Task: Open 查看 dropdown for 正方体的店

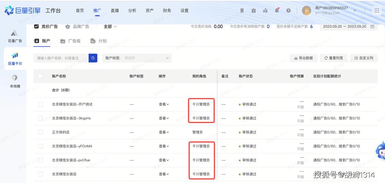Action: pyautogui.click(x=164, y=132)
